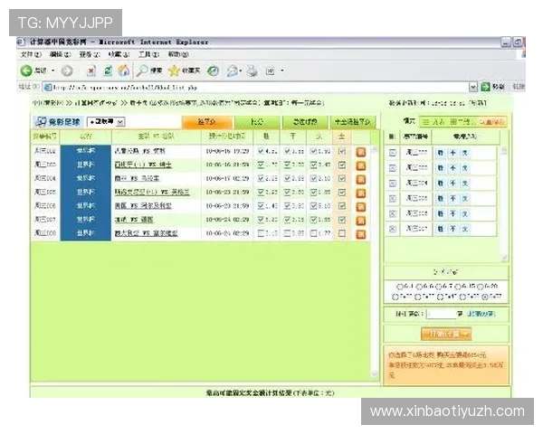The image size is (543, 434).
Task: Switch to the 半全场胜平负 tab
Action: tap(353, 122)
